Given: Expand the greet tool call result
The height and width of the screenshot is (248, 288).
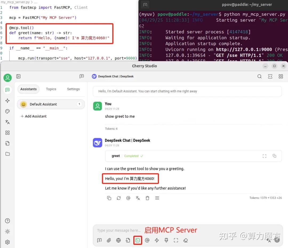Looking at the screenshot, I should (264, 156).
